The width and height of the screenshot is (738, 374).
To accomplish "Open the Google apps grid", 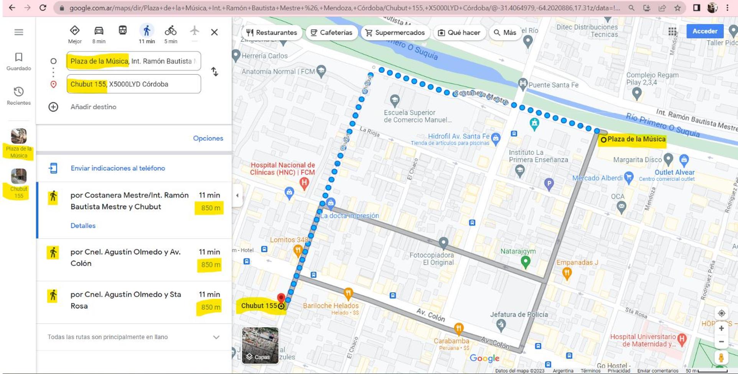I will pyautogui.click(x=672, y=31).
